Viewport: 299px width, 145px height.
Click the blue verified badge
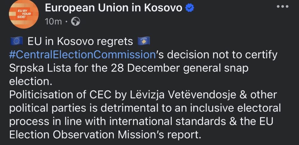point(190,8)
